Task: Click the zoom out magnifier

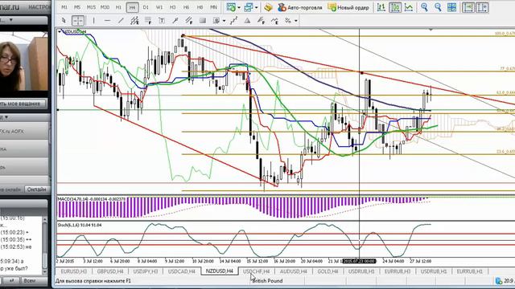Action: (x=438, y=7)
